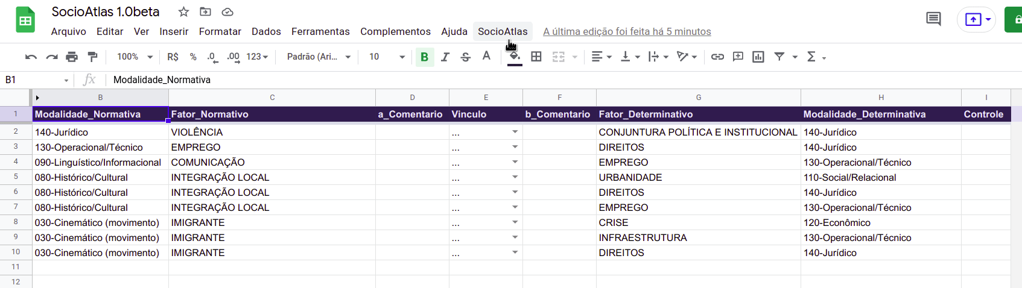Format as percent
This screenshot has height=288, width=1022.
(193, 57)
